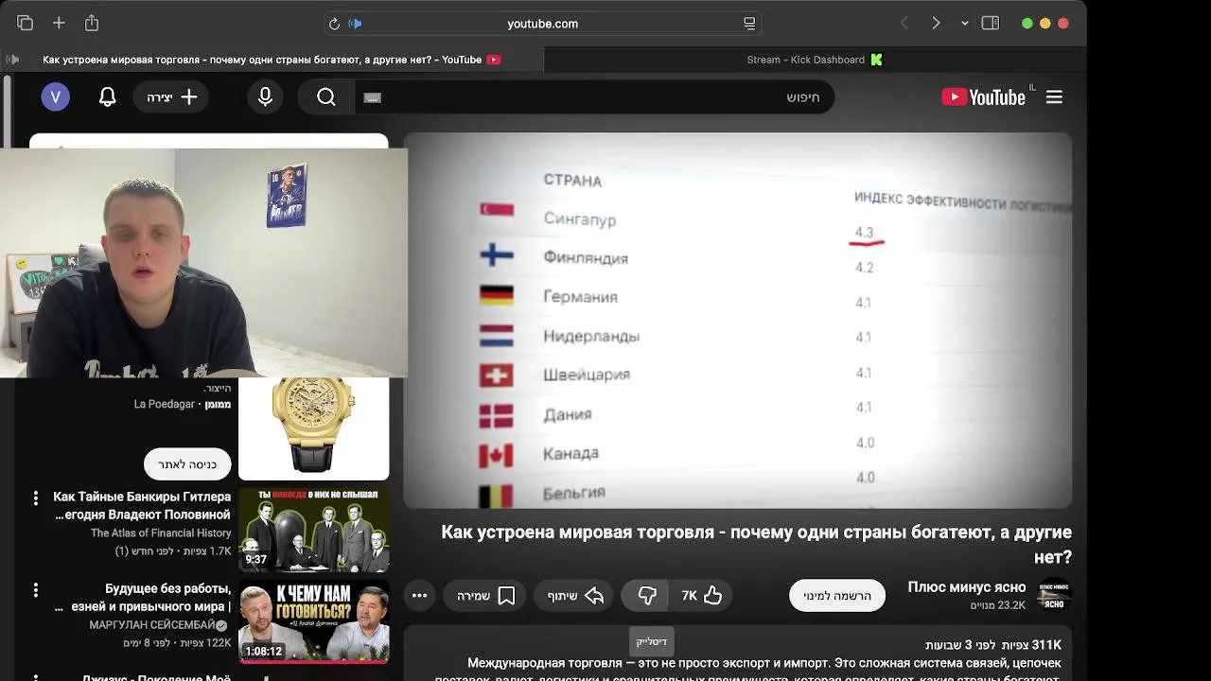Open МАРГУЛАН СЕЙСЕМБАЙ channel link
1211x681 pixels.
tap(151, 626)
